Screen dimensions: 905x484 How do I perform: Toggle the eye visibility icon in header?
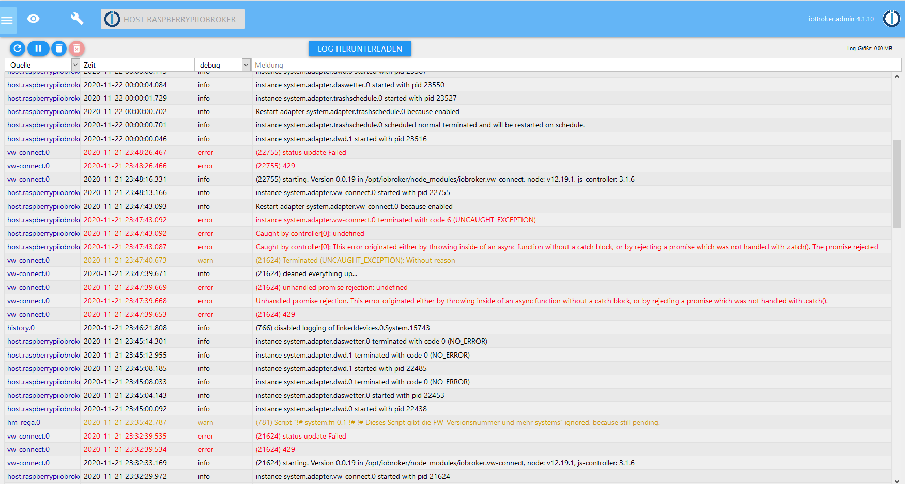[x=34, y=19]
